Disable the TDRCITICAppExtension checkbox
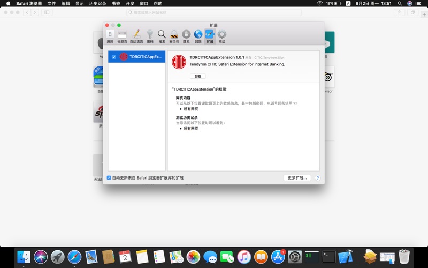428x268 pixels. point(114,57)
